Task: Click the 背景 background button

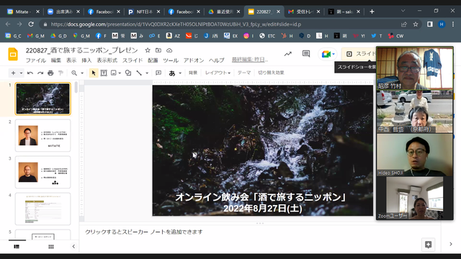Action: pos(193,73)
